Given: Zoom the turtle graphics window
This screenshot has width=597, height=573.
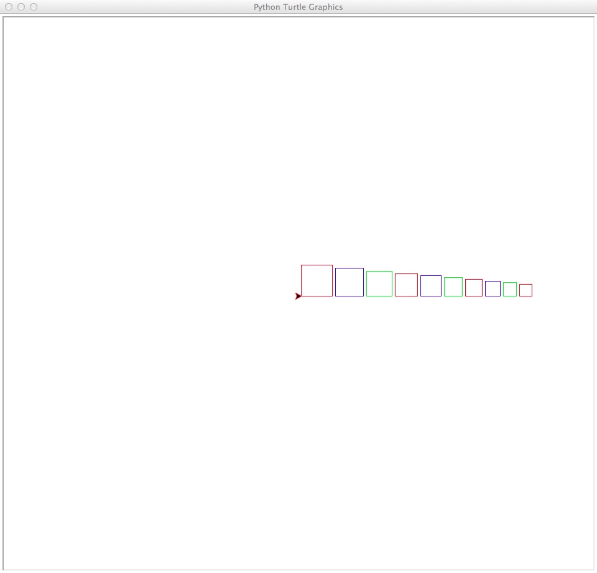Looking at the screenshot, I should 34,7.
